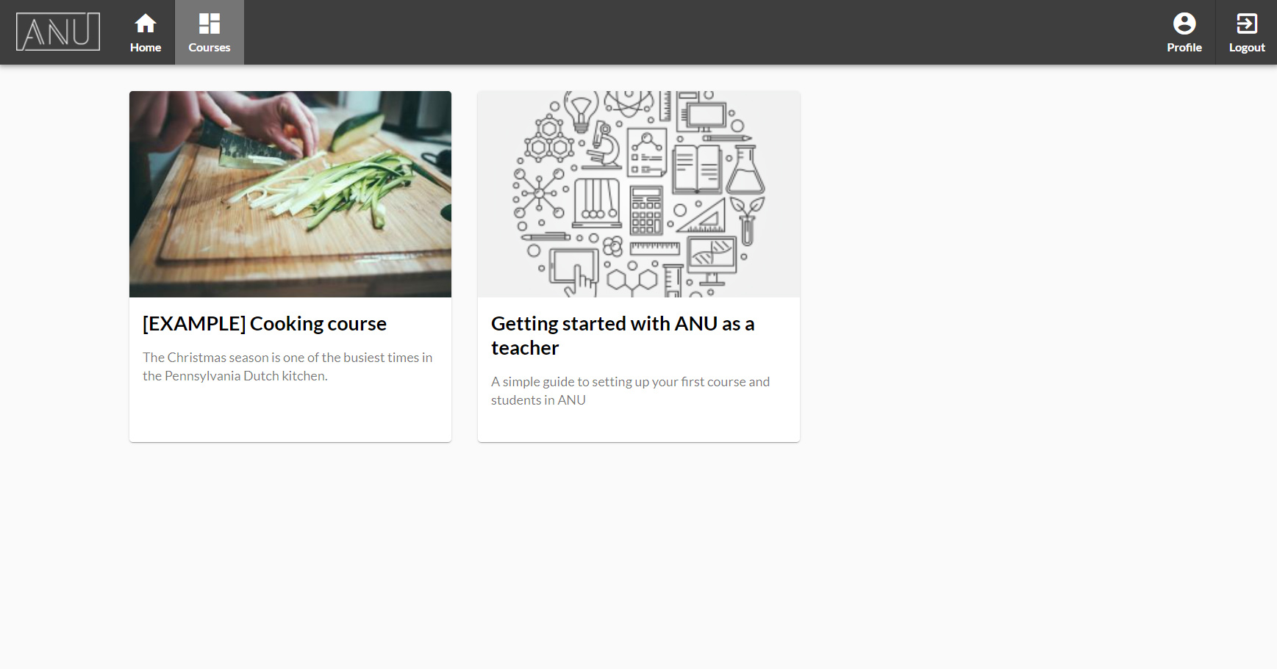This screenshot has width=1277, height=669.
Task: Select the Home text label
Action: 146,48
